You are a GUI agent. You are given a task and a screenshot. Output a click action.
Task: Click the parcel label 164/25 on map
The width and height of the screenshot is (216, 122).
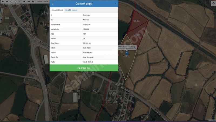pyautogui.click(x=126, y=56)
